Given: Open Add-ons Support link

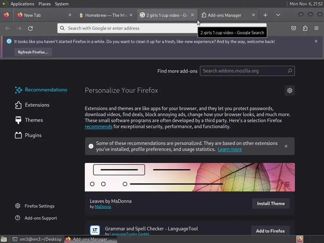Looking at the screenshot, I should pos(36,218).
